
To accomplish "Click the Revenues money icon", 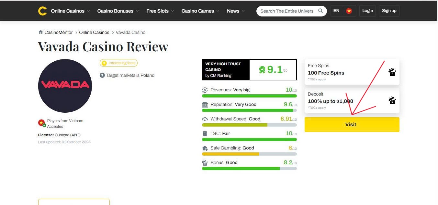I will 205,90.
